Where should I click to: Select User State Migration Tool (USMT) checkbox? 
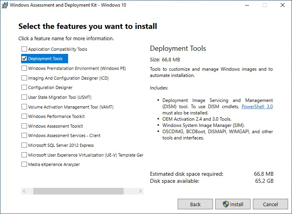click(24, 97)
